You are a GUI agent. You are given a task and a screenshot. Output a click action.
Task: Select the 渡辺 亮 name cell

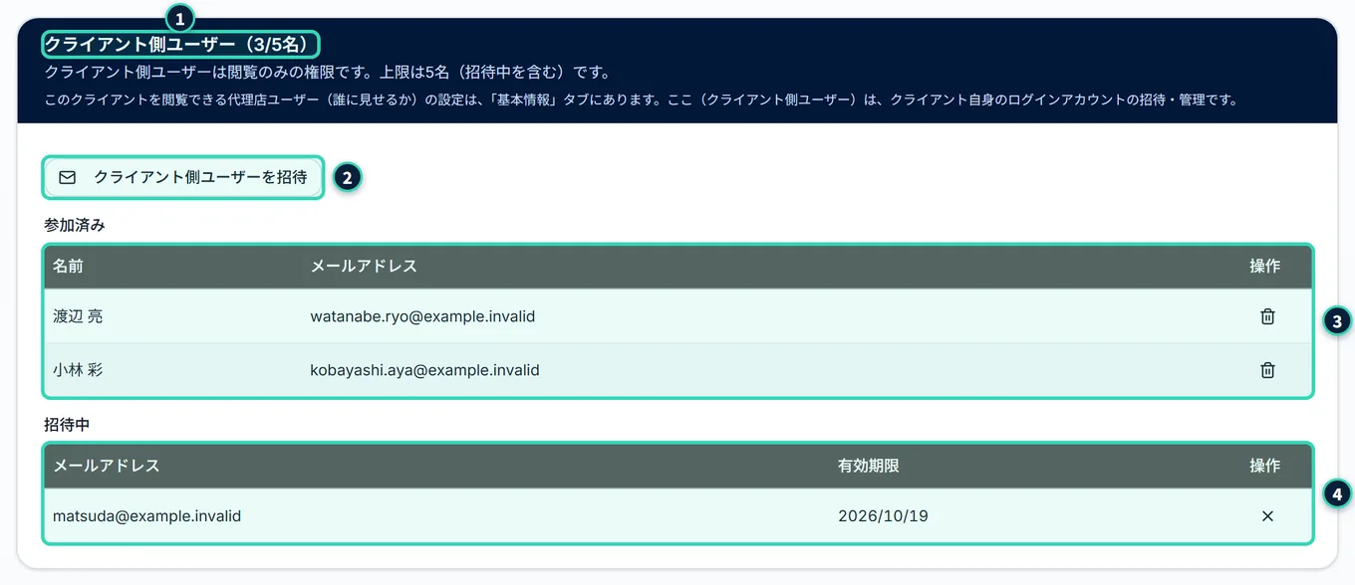click(78, 316)
